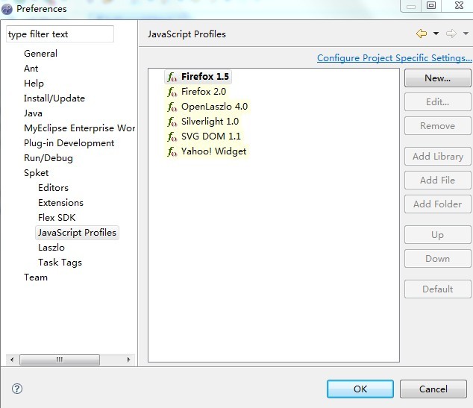Select the Silverlight 1.0 profile
The image size is (473, 408).
[x=210, y=122]
